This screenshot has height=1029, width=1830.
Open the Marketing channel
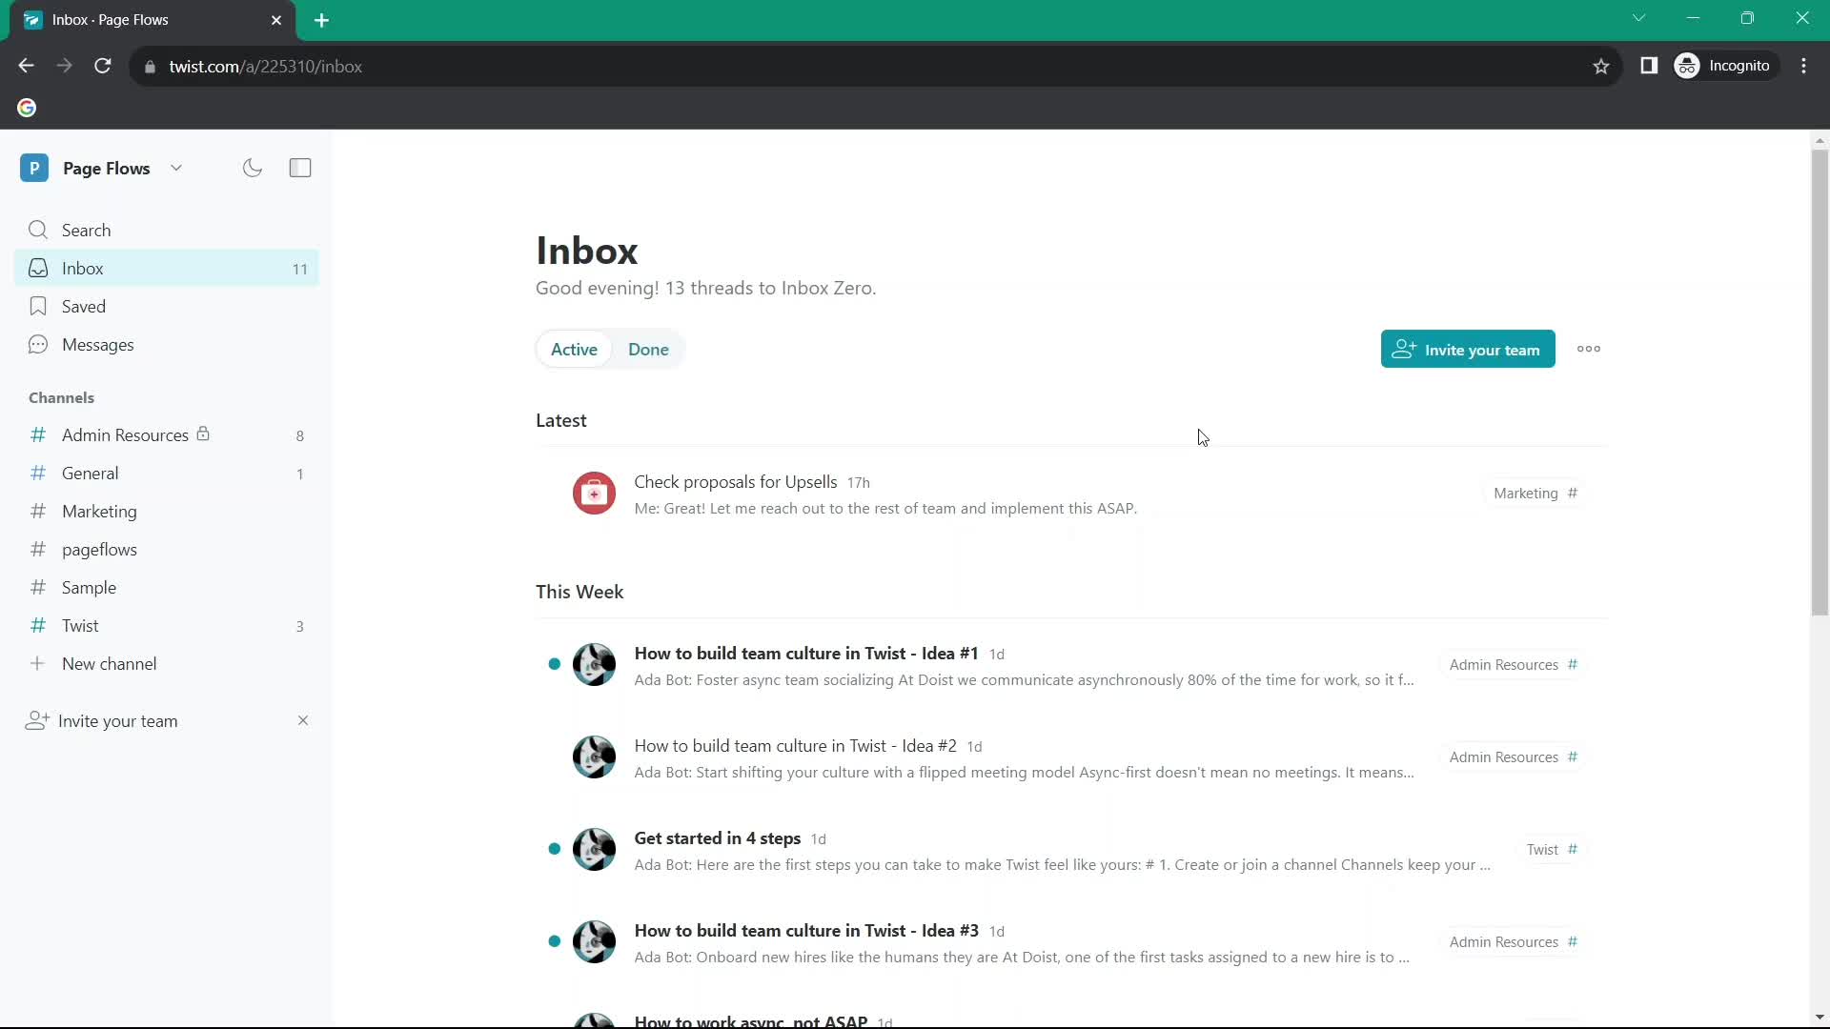99,512
